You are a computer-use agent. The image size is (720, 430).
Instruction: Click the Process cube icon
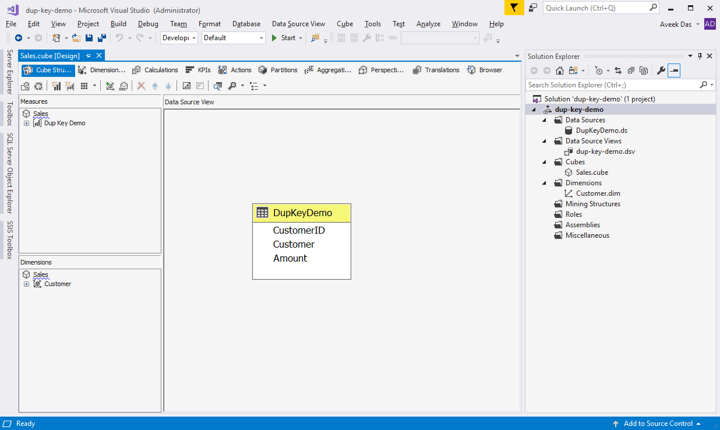click(26, 86)
